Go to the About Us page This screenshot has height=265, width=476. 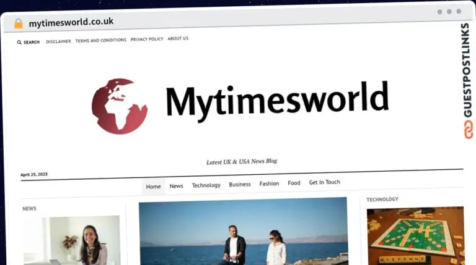pyautogui.click(x=178, y=38)
